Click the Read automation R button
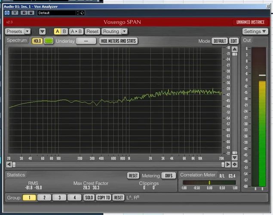This screenshot has height=215, width=273. coord(24,13)
